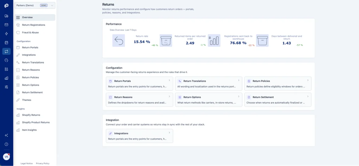Viewport: 359px width, 166px height.
Task: Open the support headset icon in sidebar
Action: pos(6,60)
